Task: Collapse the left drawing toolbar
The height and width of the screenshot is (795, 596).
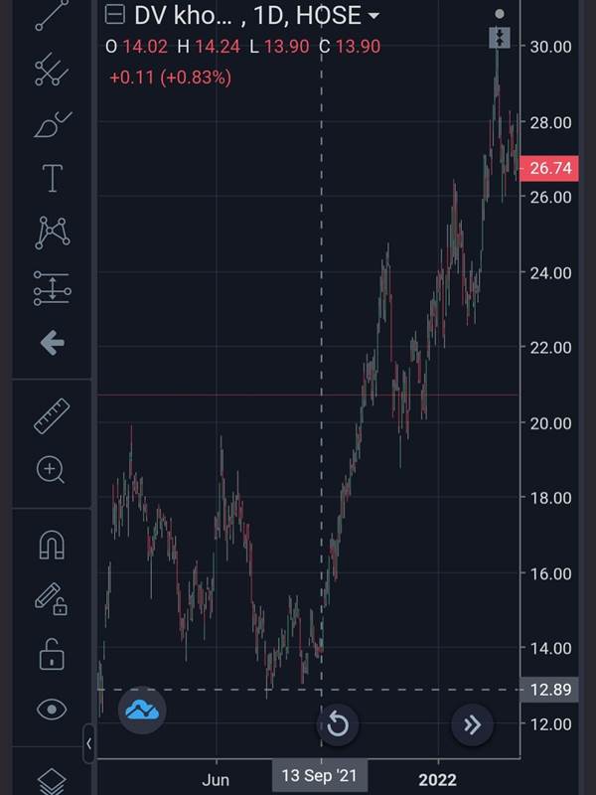Action: tap(88, 743)
